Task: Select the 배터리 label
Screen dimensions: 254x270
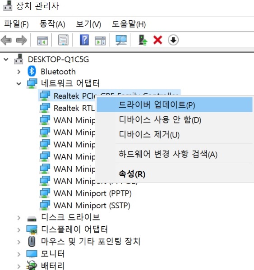Action: click(x=52, y=265)
